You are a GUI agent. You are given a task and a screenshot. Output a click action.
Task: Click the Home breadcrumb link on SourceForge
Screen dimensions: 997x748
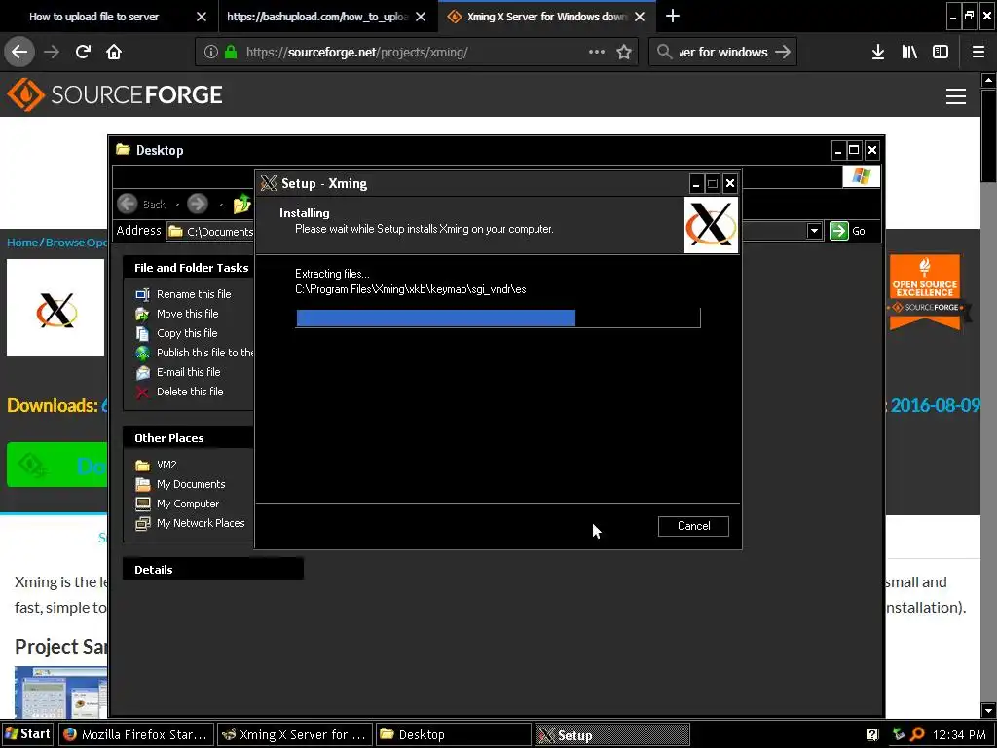[x=22, y=243]
